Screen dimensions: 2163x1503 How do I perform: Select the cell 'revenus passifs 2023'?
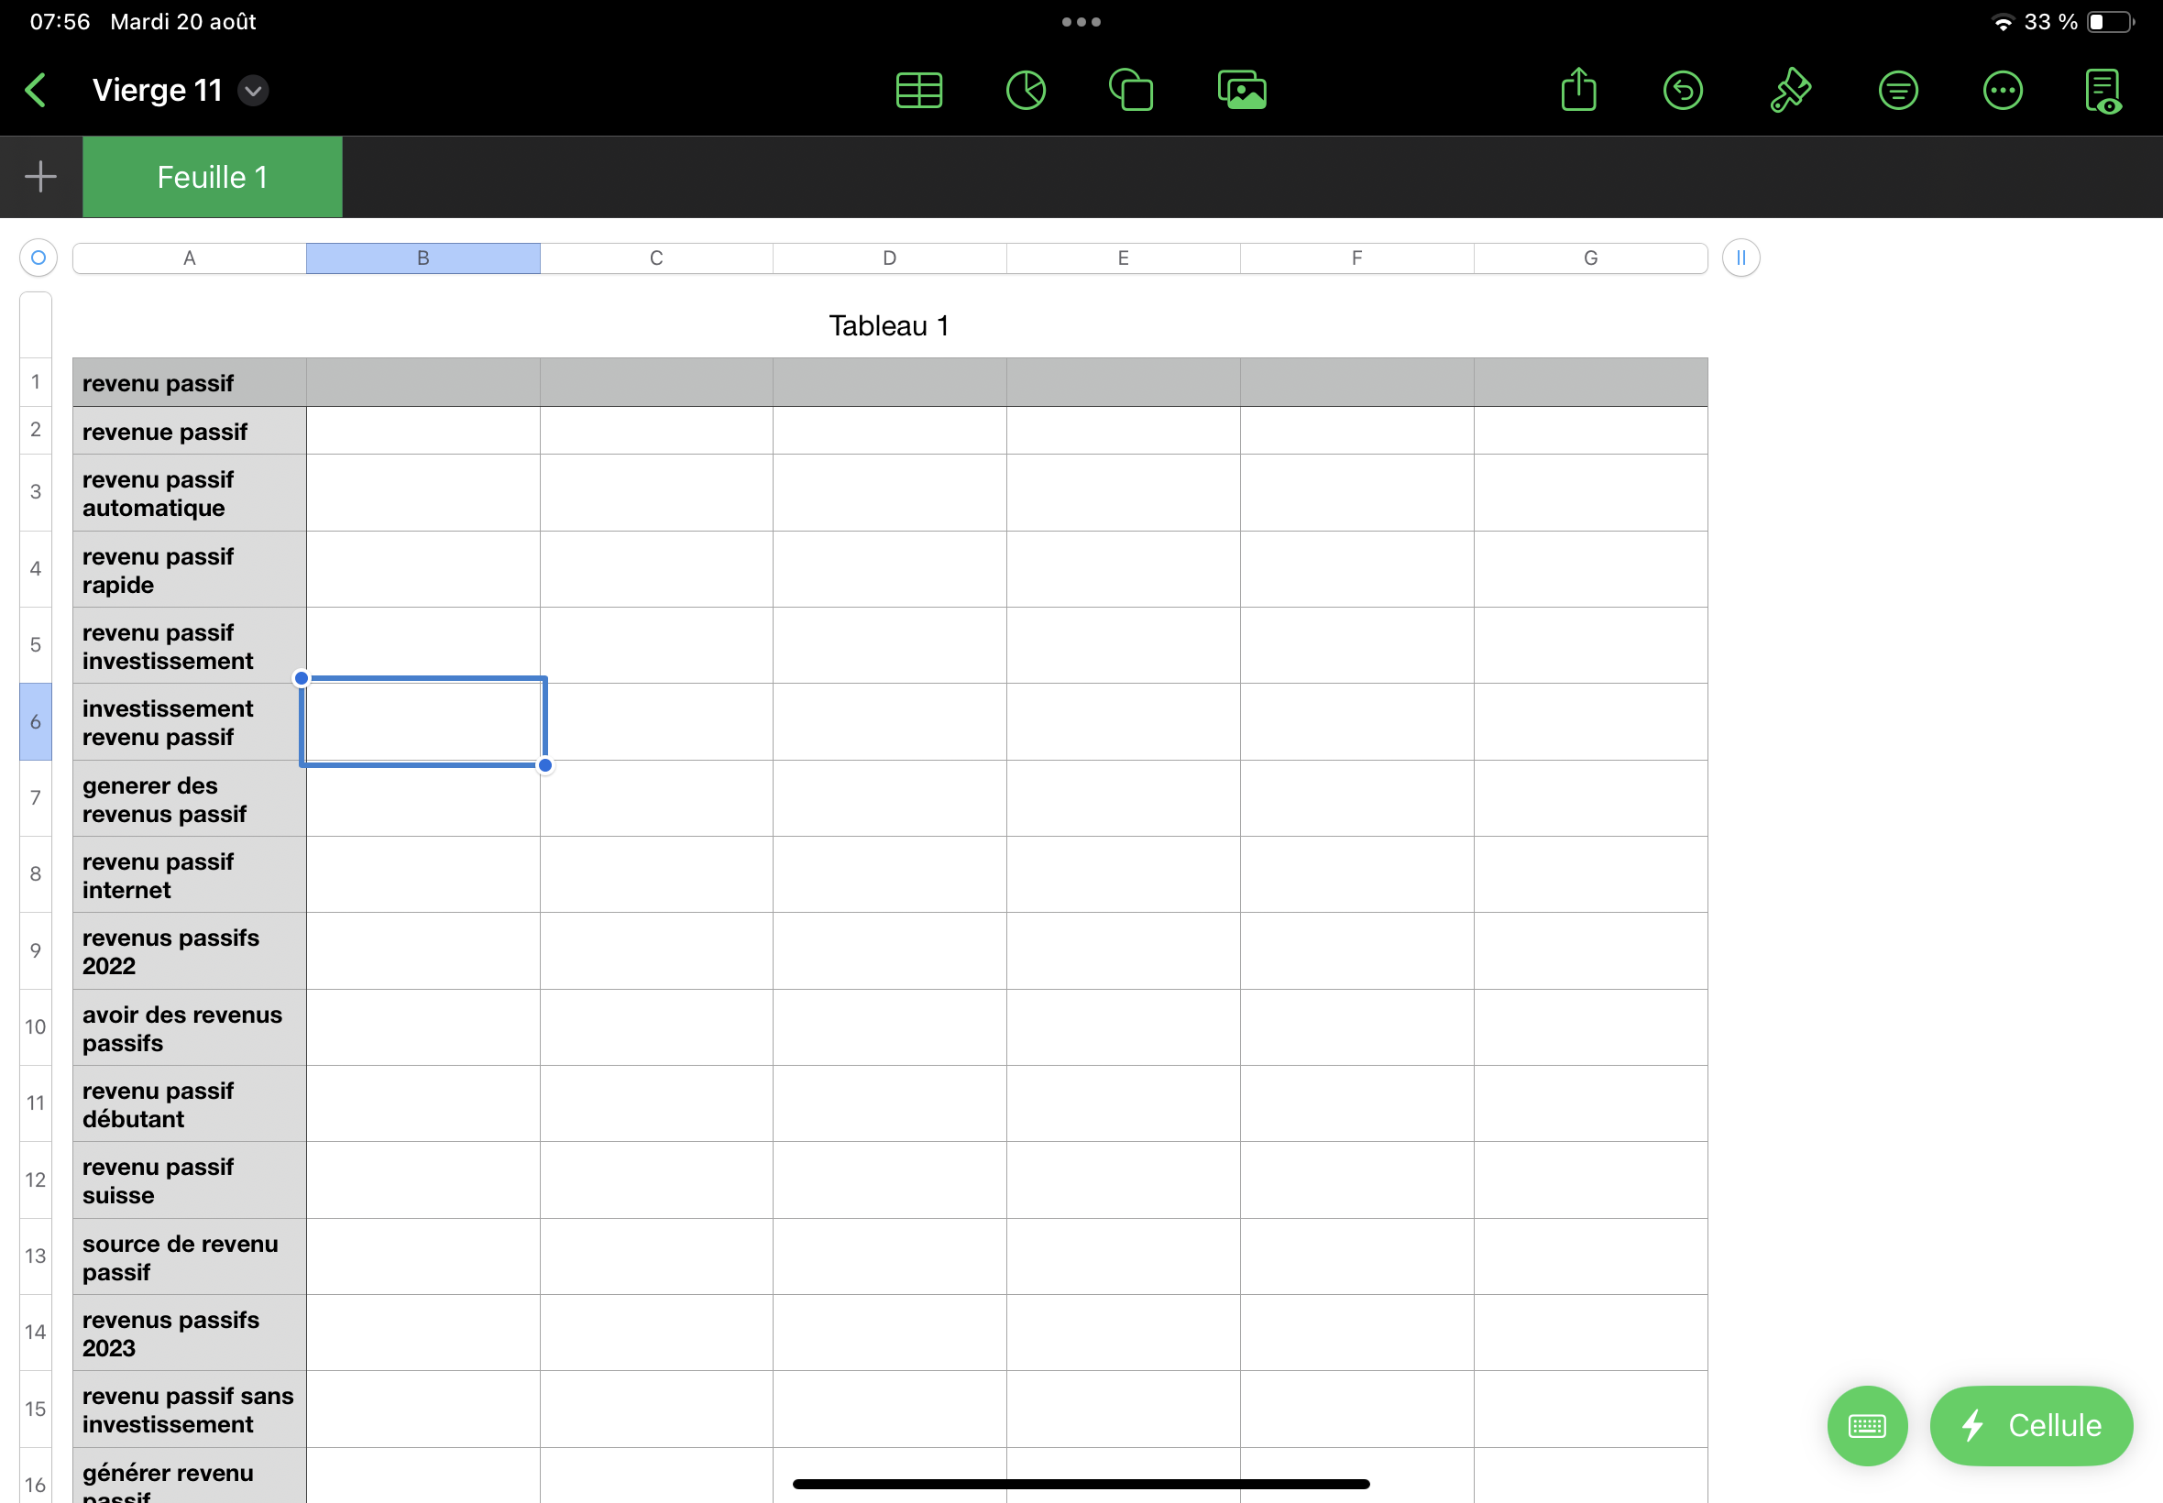click(x=190, y=1333)
